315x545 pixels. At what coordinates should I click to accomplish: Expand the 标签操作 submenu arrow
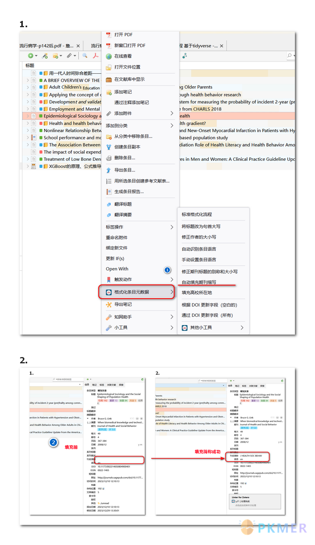(172, 227)
